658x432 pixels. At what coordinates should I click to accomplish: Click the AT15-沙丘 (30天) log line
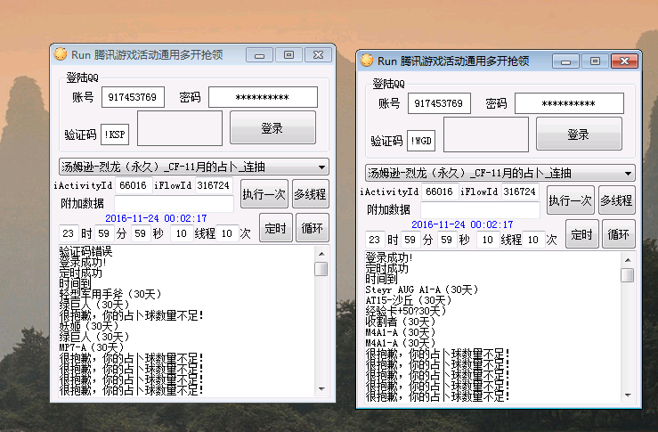point(409,300)
